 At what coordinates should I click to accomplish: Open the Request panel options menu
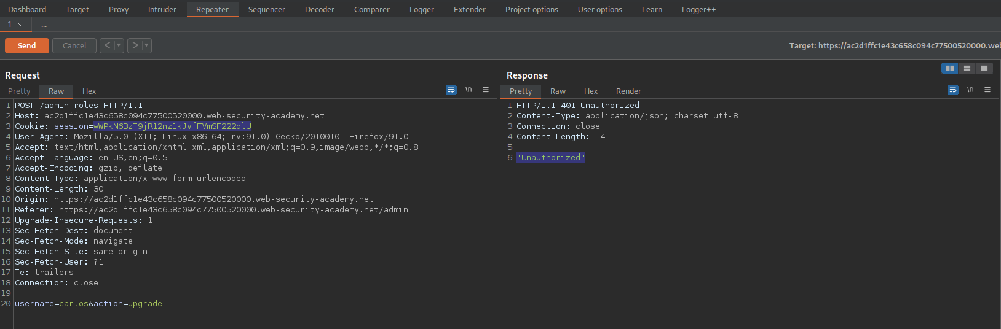click(x=486, y=90)
